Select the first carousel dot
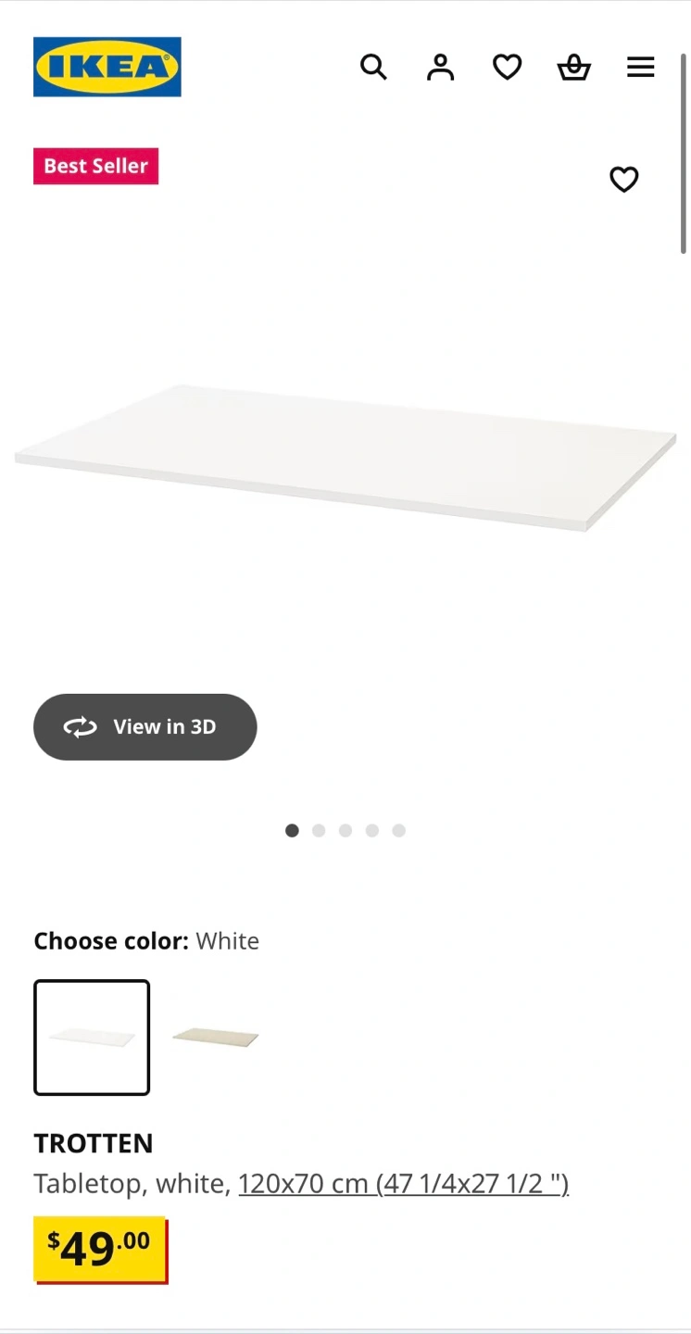Viewport: 691px width, 1334px height. (x=292, y=831)
